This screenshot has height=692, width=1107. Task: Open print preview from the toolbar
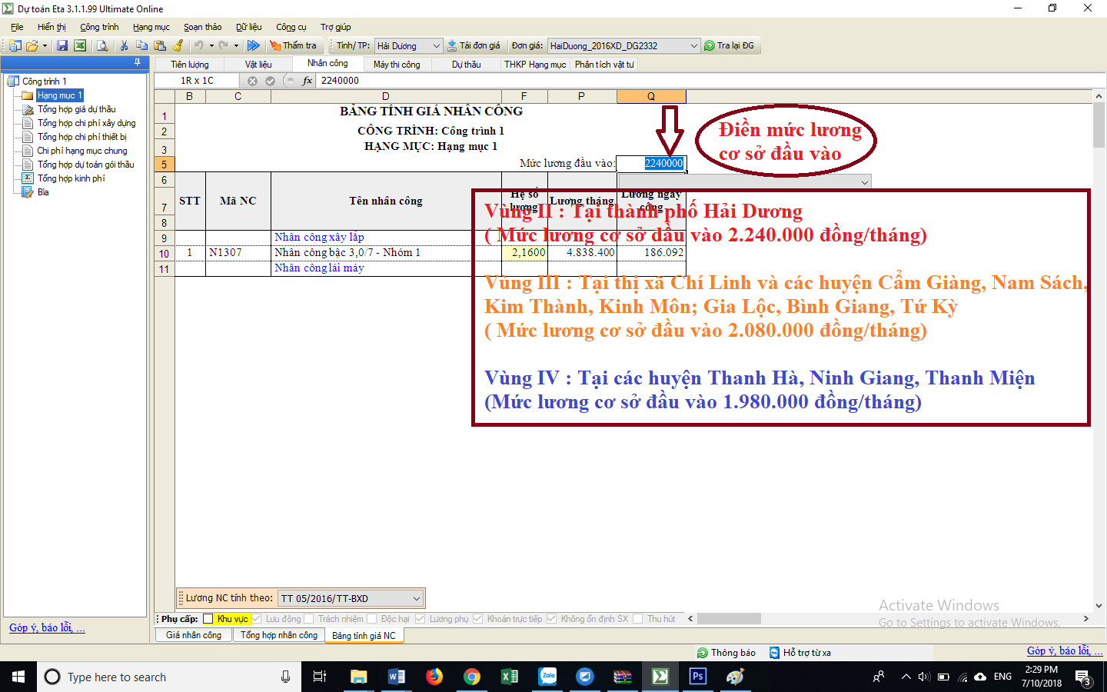click(102, 46)
